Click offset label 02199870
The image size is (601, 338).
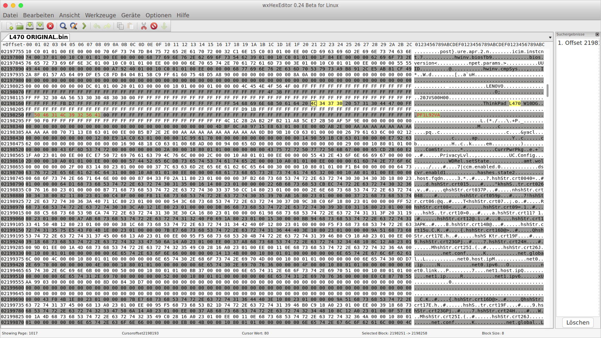pos(12,322)
